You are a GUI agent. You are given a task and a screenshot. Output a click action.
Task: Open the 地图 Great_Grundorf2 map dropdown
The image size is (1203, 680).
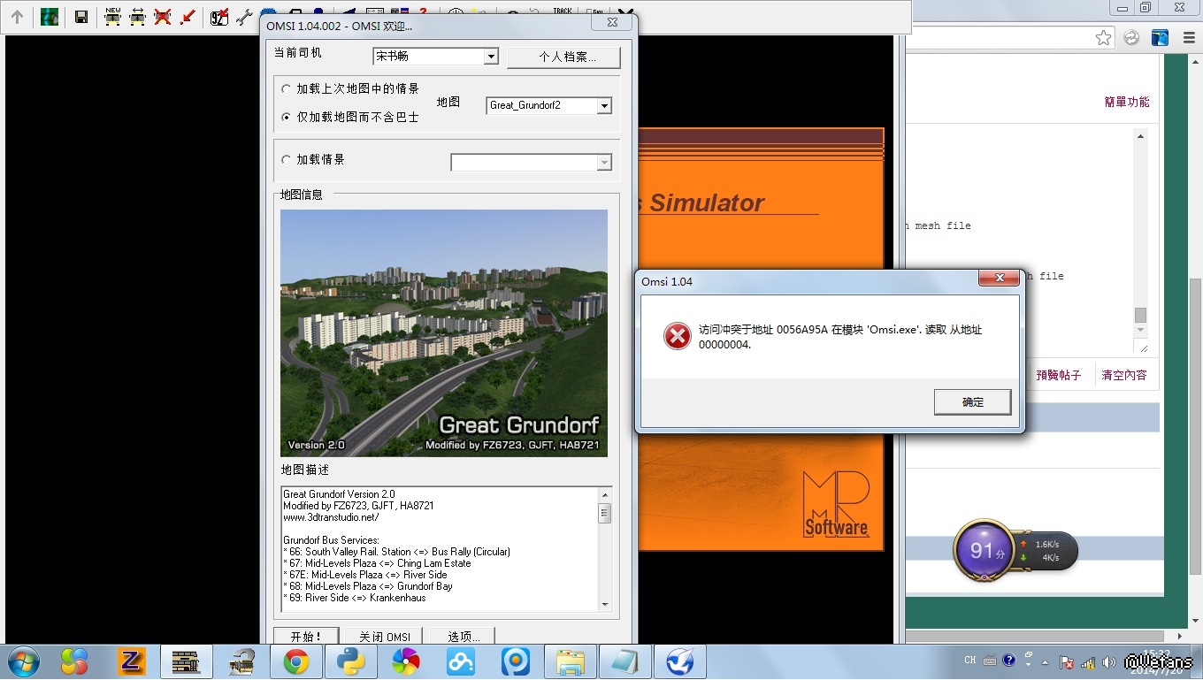click(604, 106)
